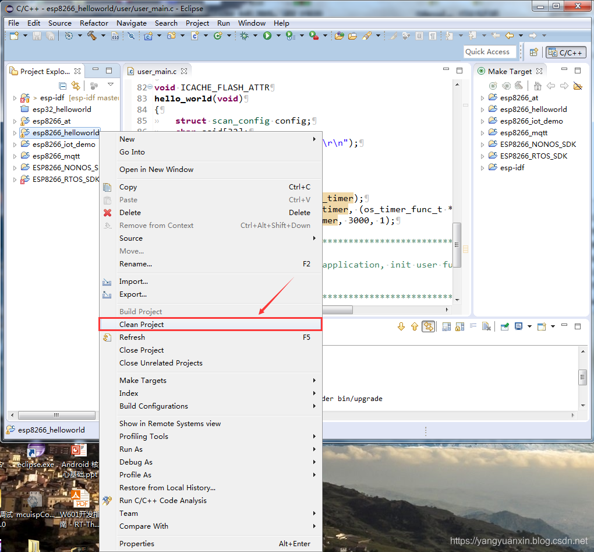Click the New C source file icon
Viewport: 594px width, 552px height.
click(195, 36)
